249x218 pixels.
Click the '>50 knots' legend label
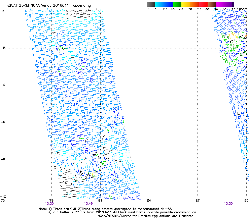pyautogui.click(x=239, y=9)
